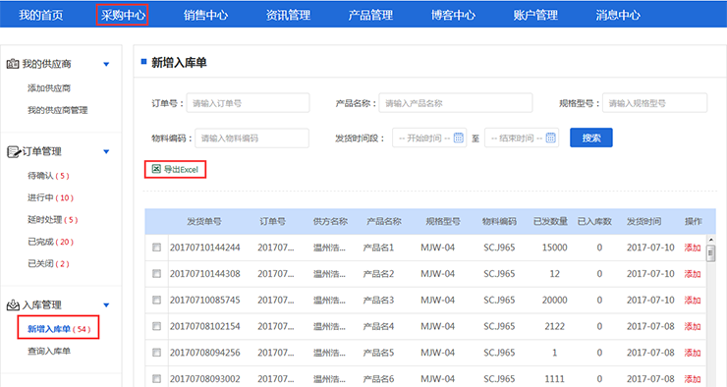Collapse the 订单管理 section arrow
The height and width of the screenshot is (387, 727).
click(106, 151)
